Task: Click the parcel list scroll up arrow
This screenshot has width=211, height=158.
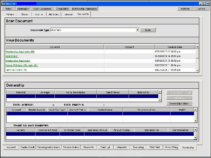Action: [160, 92]
